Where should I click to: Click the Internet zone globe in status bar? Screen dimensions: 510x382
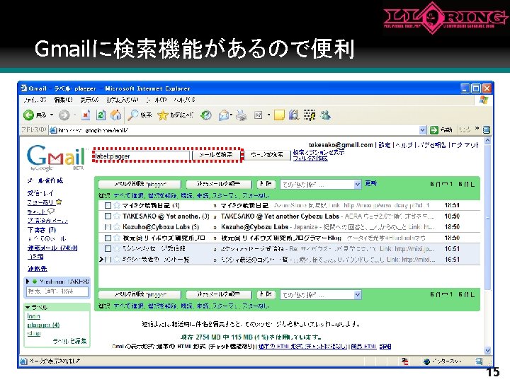[x=426, y=361]
